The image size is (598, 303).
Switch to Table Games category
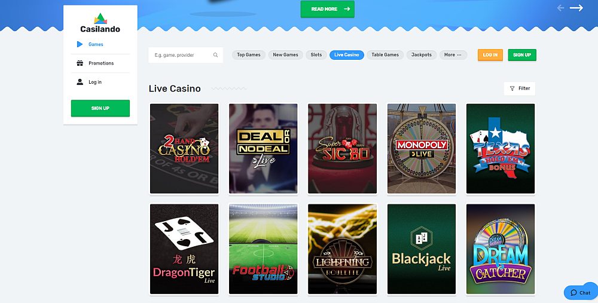pos(385,55)
